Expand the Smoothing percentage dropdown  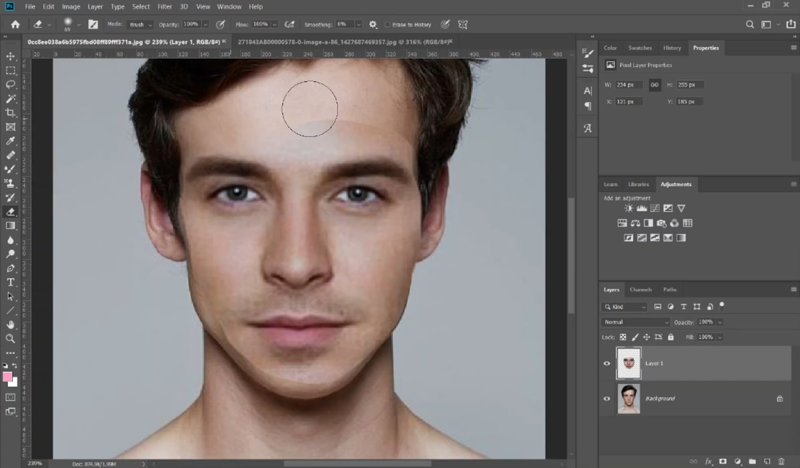(x=359, y=24)
